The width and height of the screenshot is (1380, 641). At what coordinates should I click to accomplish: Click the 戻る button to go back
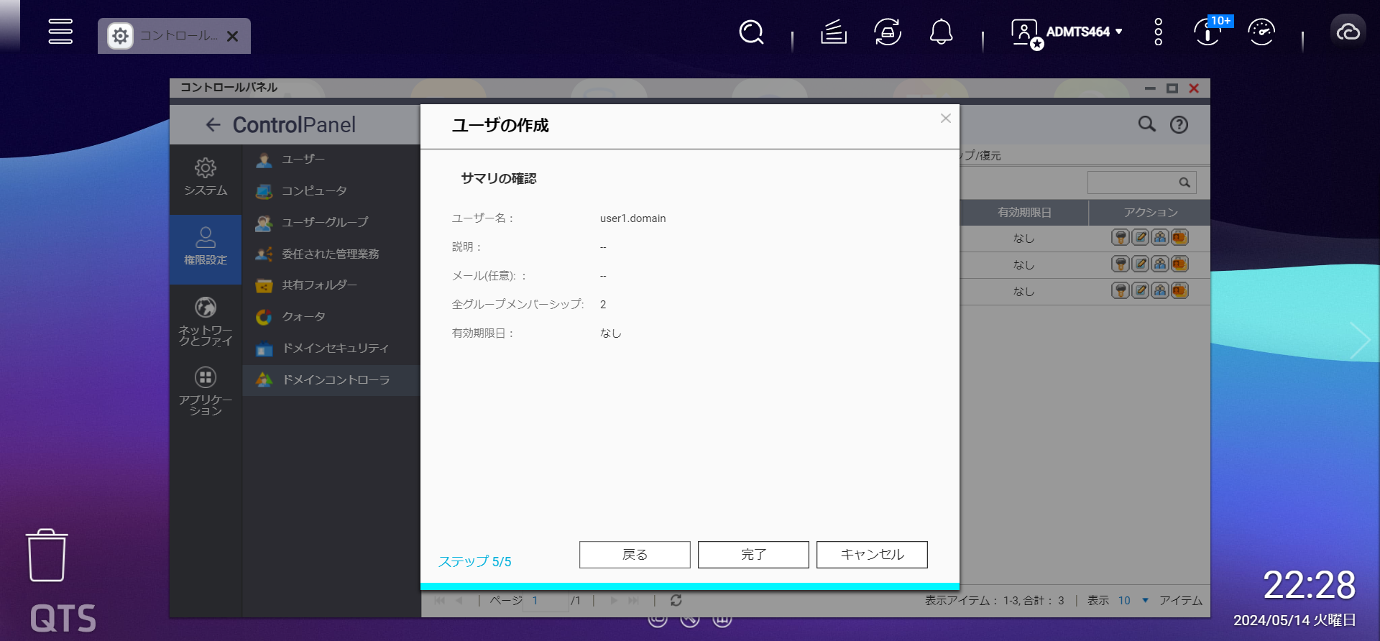click(635, 555)
